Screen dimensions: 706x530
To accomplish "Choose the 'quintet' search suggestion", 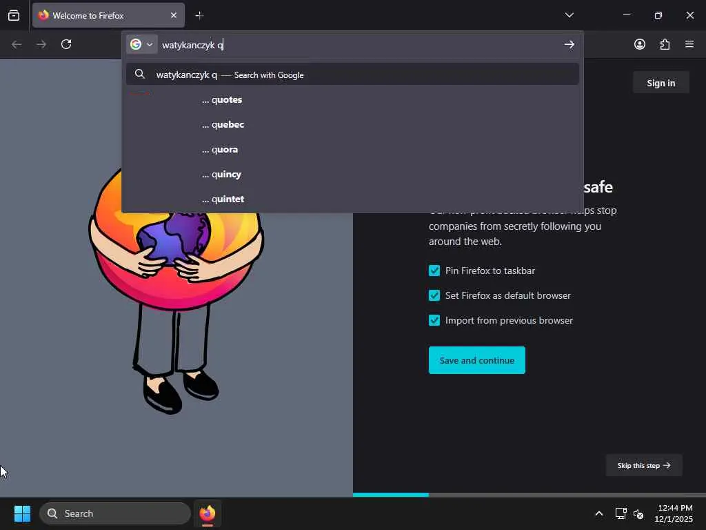I will click(352, 199).
